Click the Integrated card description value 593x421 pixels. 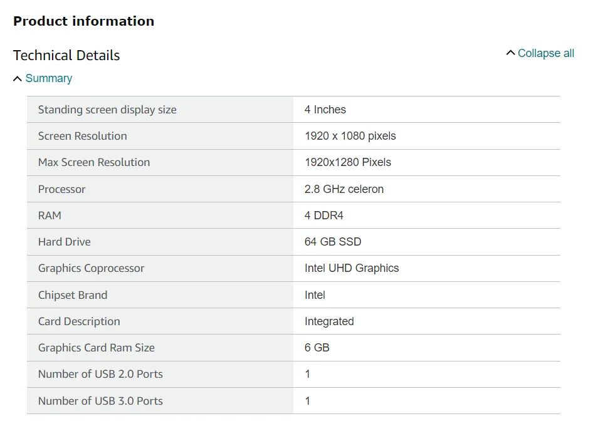coord(329,321)
